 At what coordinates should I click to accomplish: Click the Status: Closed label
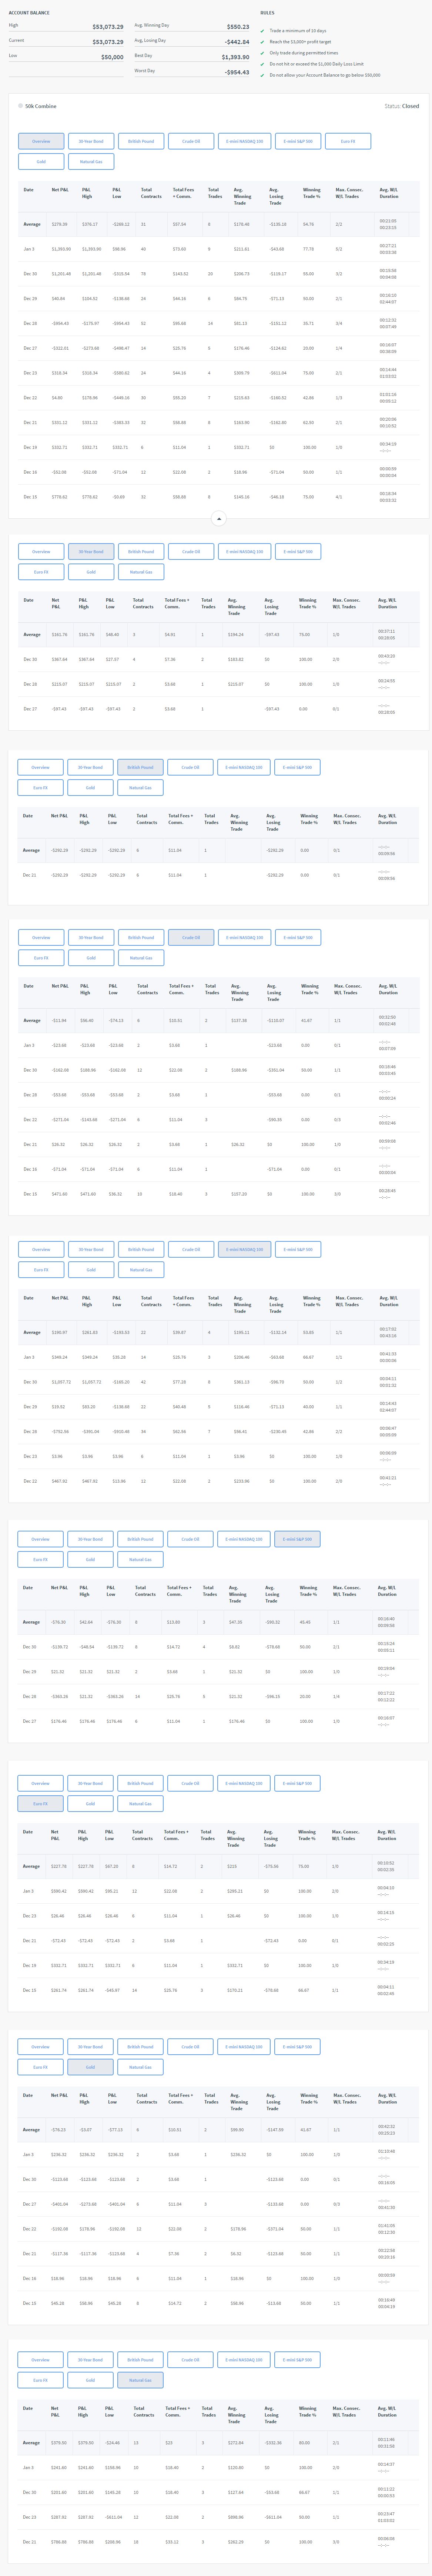tap(402, 106)
